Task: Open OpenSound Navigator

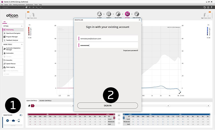Action: pyautogui.click(x=13, y=33)
